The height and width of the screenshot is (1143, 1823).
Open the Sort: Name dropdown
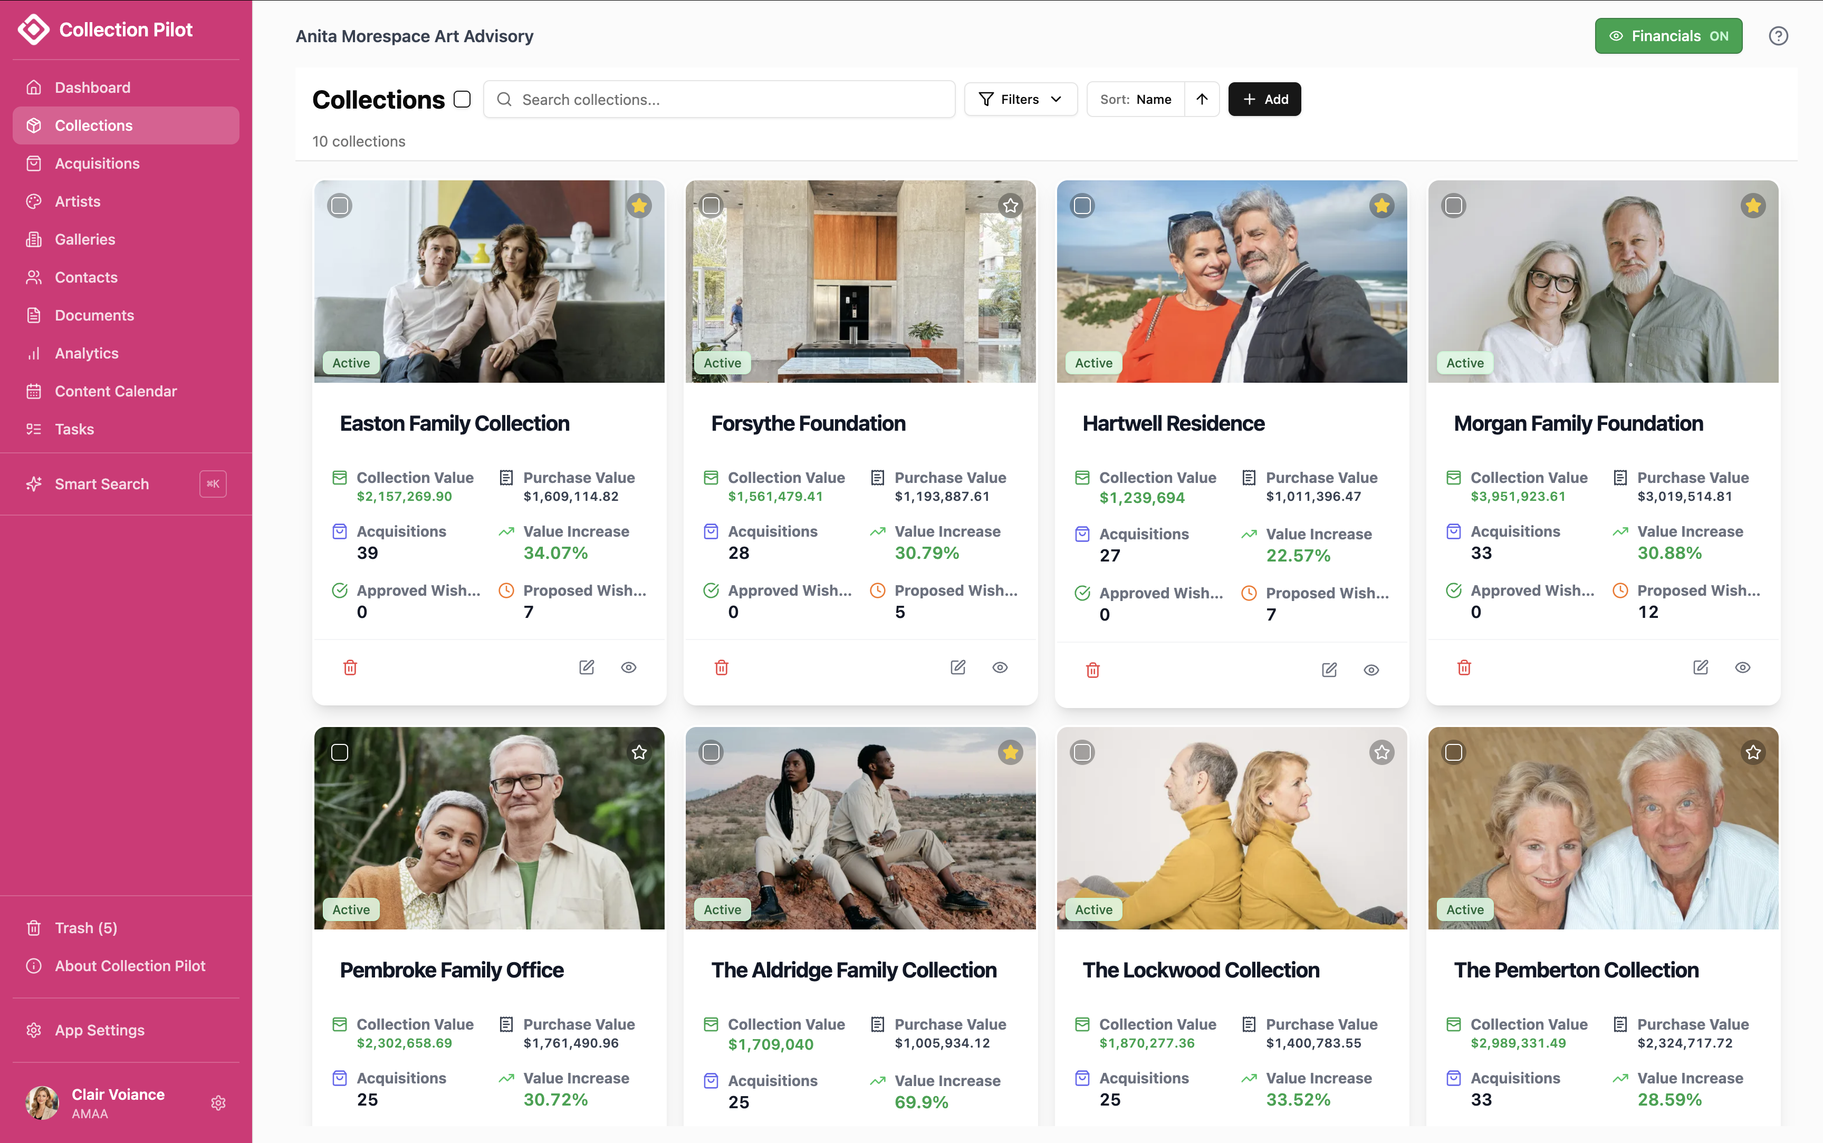pyautogui.click(x=1136, y=99)
